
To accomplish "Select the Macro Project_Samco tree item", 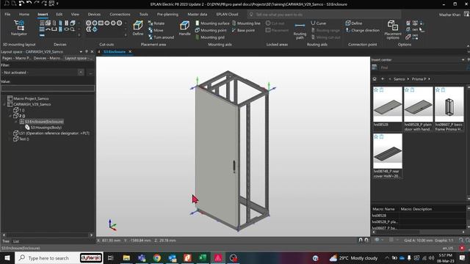I will [31, 98].
